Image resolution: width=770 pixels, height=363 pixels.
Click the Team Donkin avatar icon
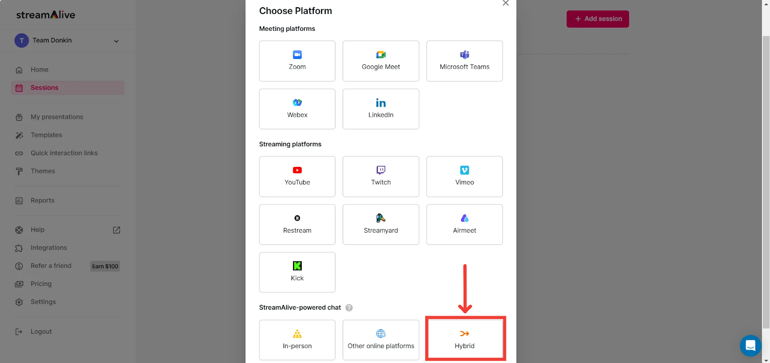[x=22, y=40]
